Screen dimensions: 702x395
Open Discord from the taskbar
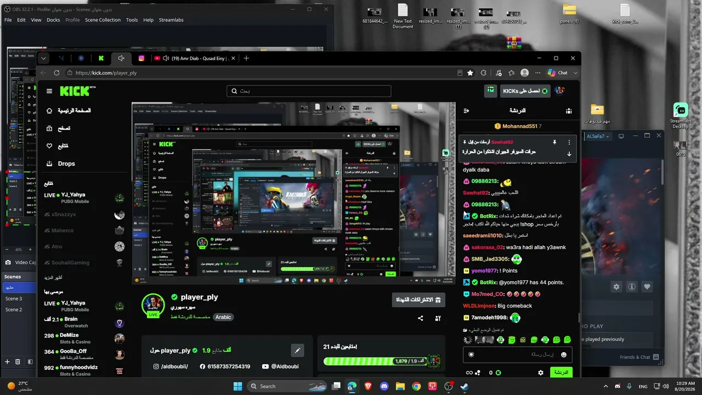click(384, 386)
